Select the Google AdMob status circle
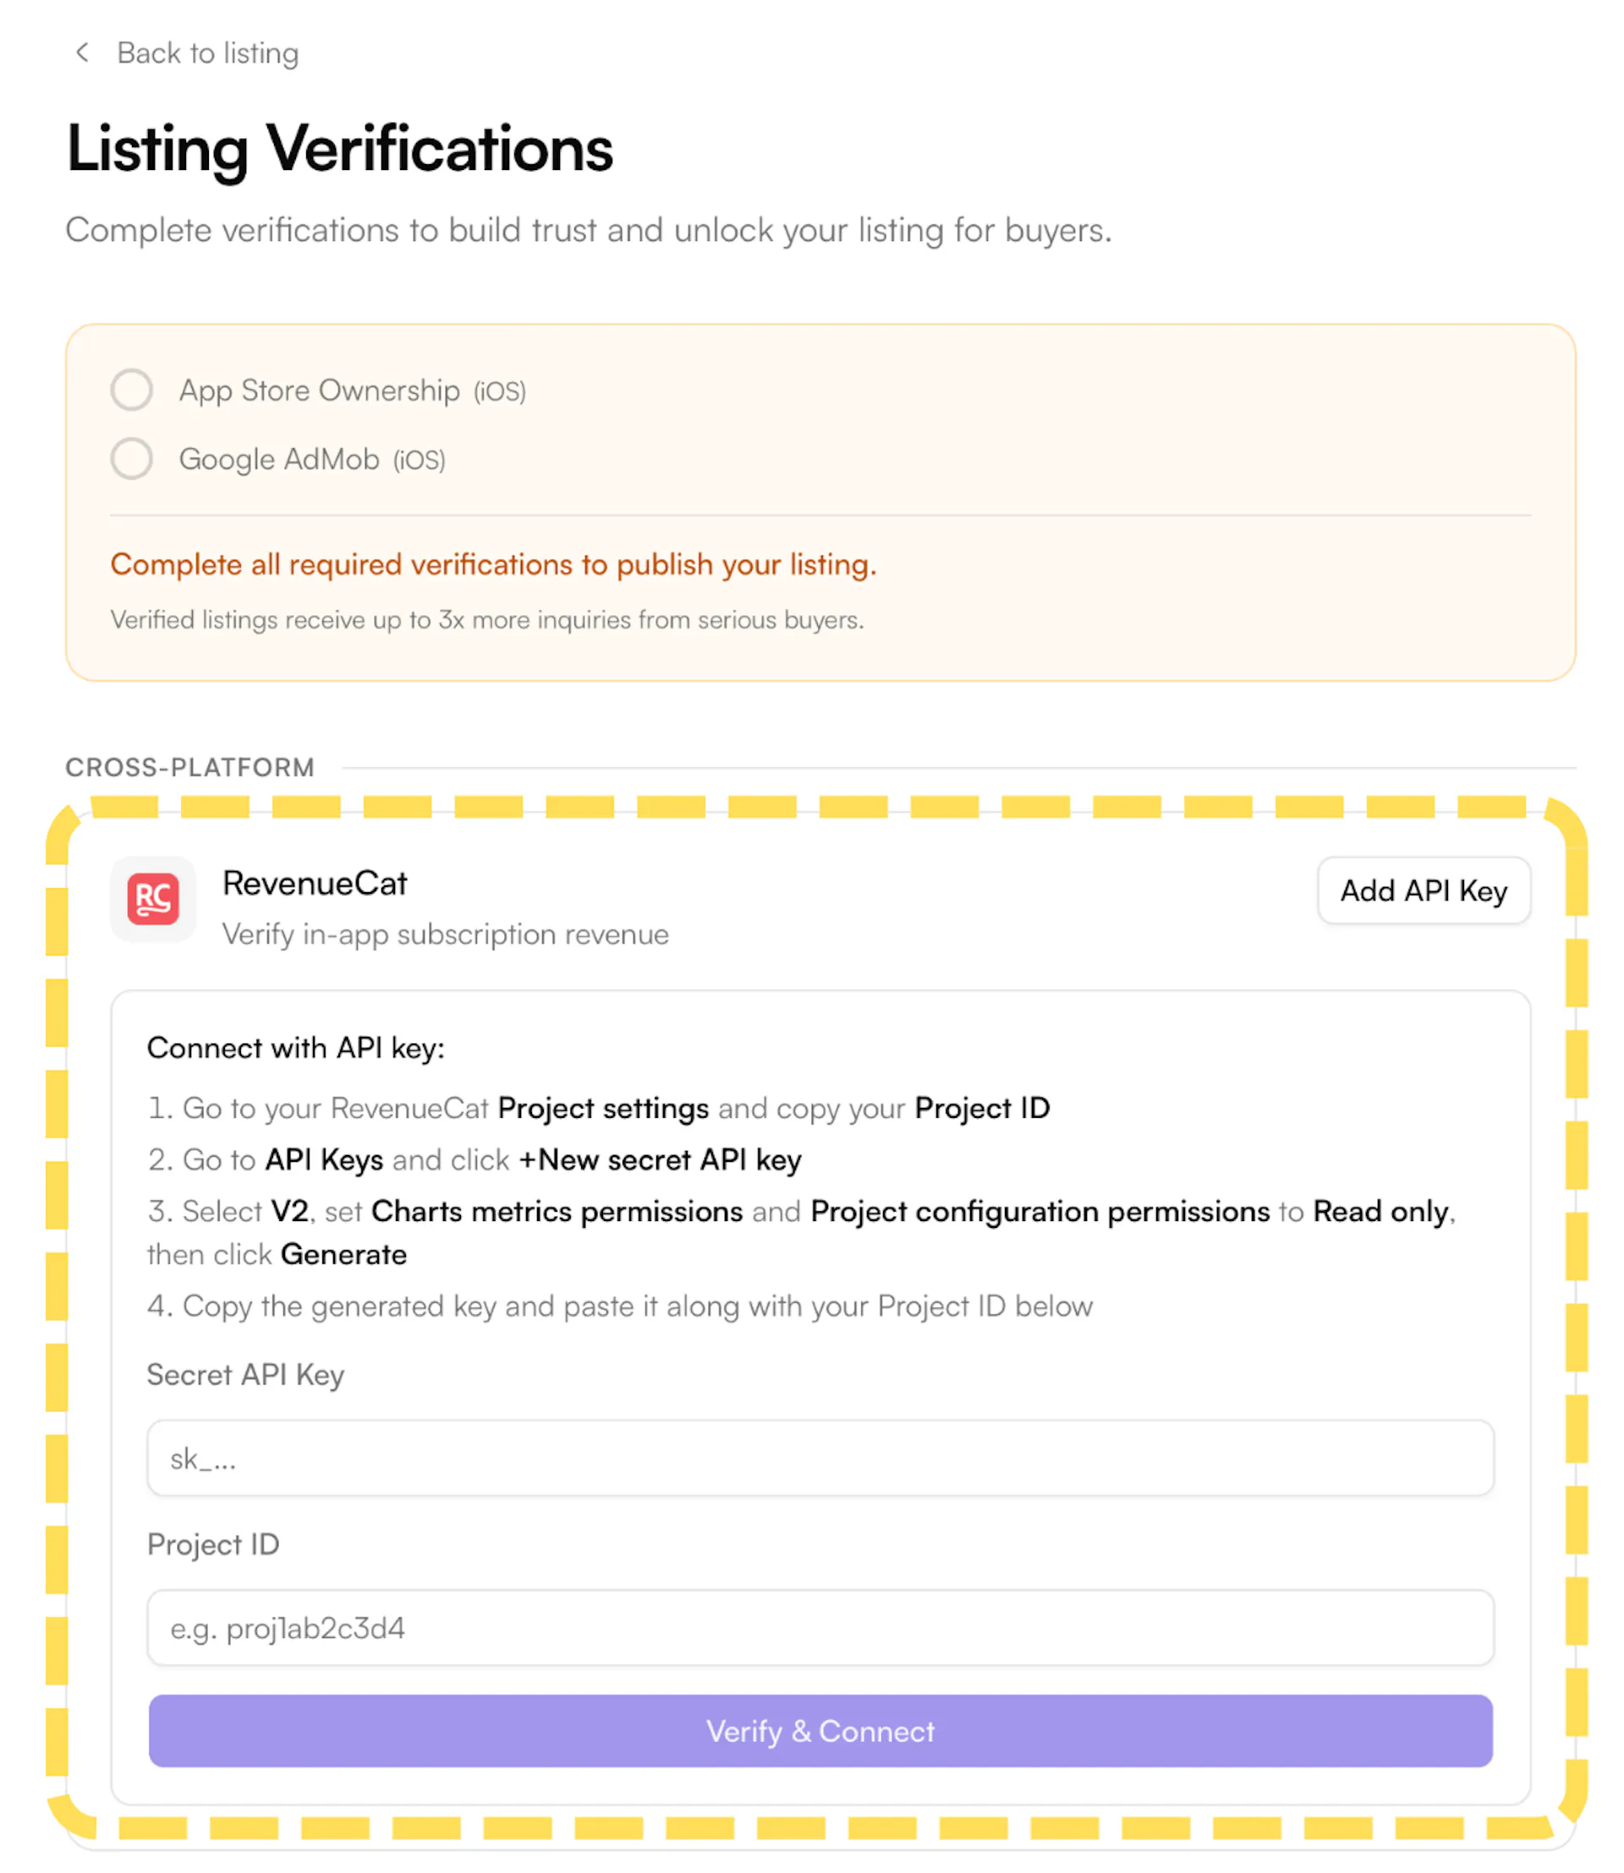Viewport: 1624px width, 1873px height. click(x=132, y=459)
